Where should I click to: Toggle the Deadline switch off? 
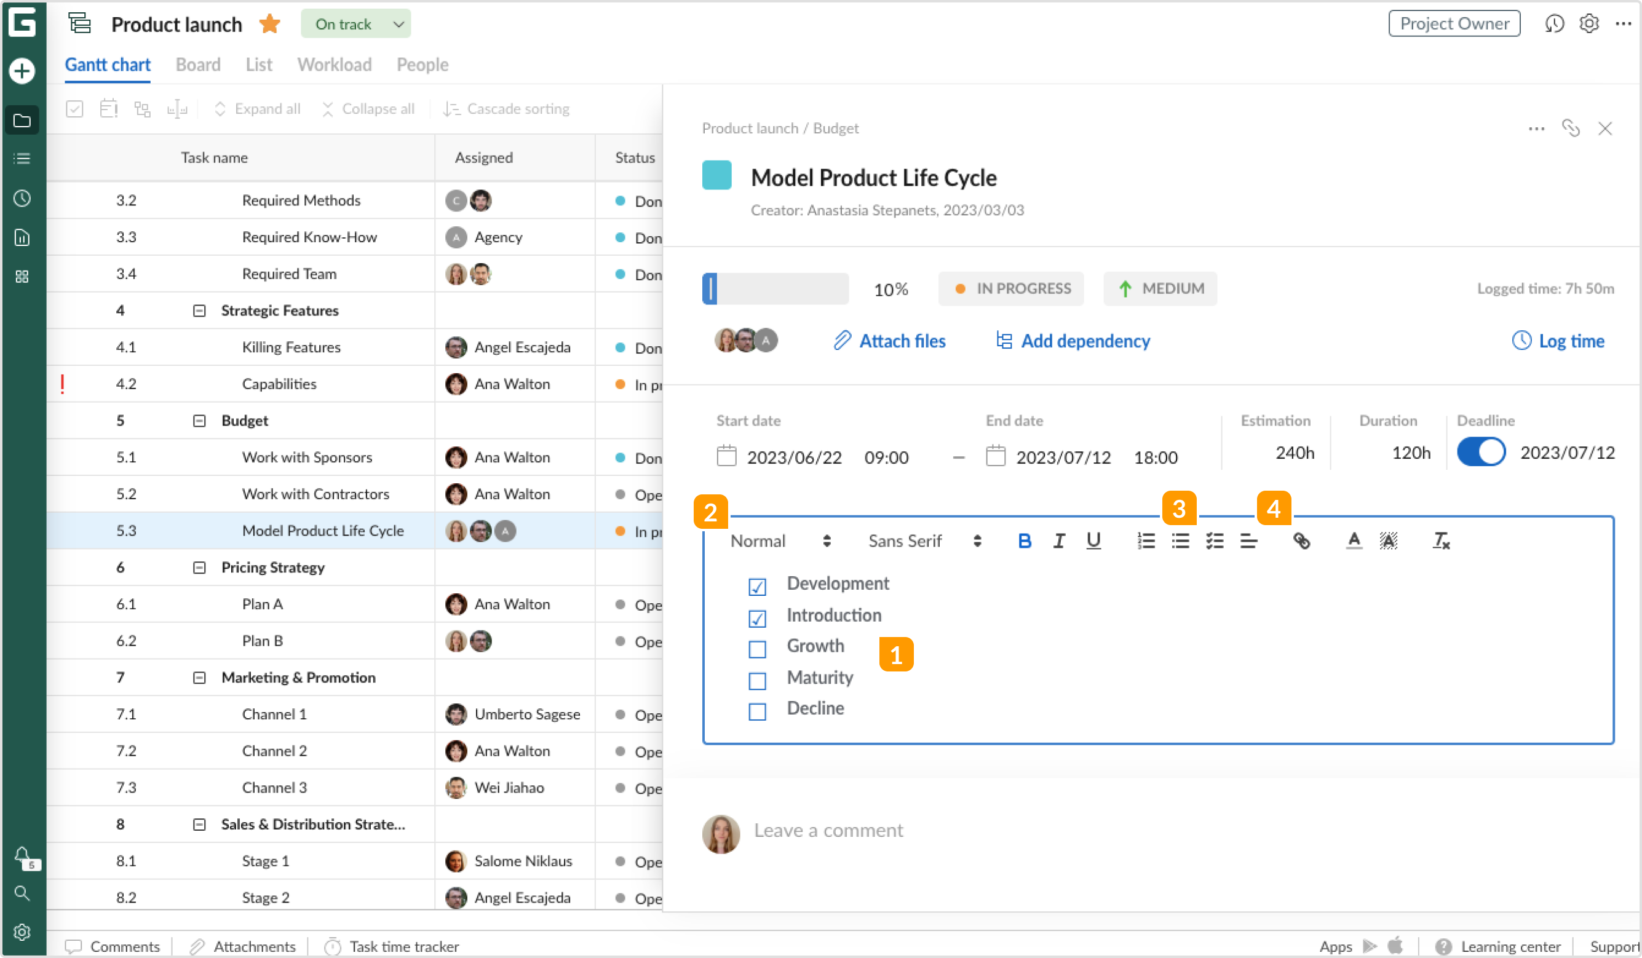(x=1481, y=453)
